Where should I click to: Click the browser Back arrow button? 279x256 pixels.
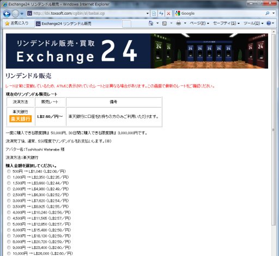coord(7,14)
